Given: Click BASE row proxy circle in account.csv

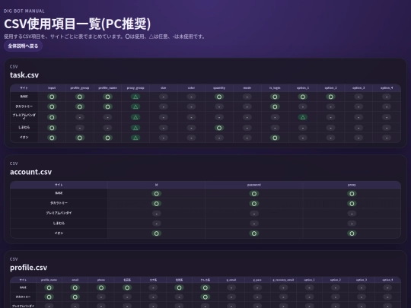Looking at the screenshot, I should pyautogui.click(x=352, y=194).
